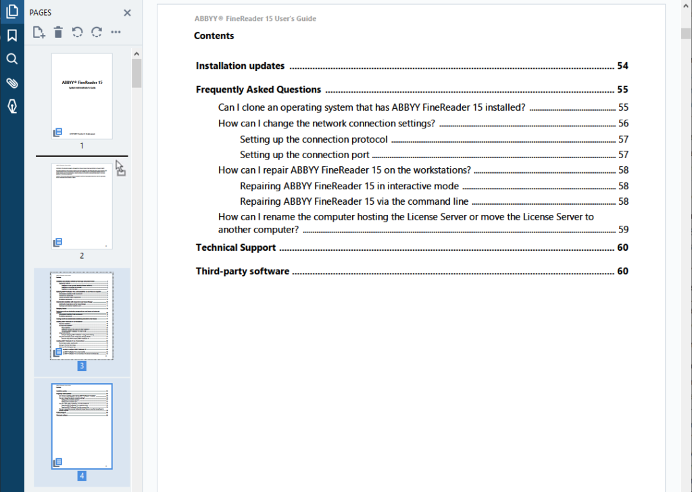The width and height of the screenshot is (692, 492).
Task: Click the page number 2 label
Action: (x=82, y=255)
